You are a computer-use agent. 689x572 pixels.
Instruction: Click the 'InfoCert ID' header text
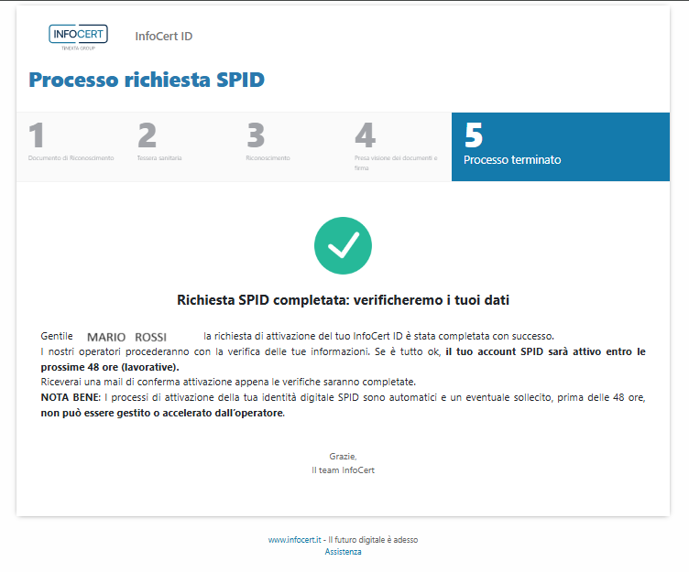pyautogui.click(x=163, y=37)
